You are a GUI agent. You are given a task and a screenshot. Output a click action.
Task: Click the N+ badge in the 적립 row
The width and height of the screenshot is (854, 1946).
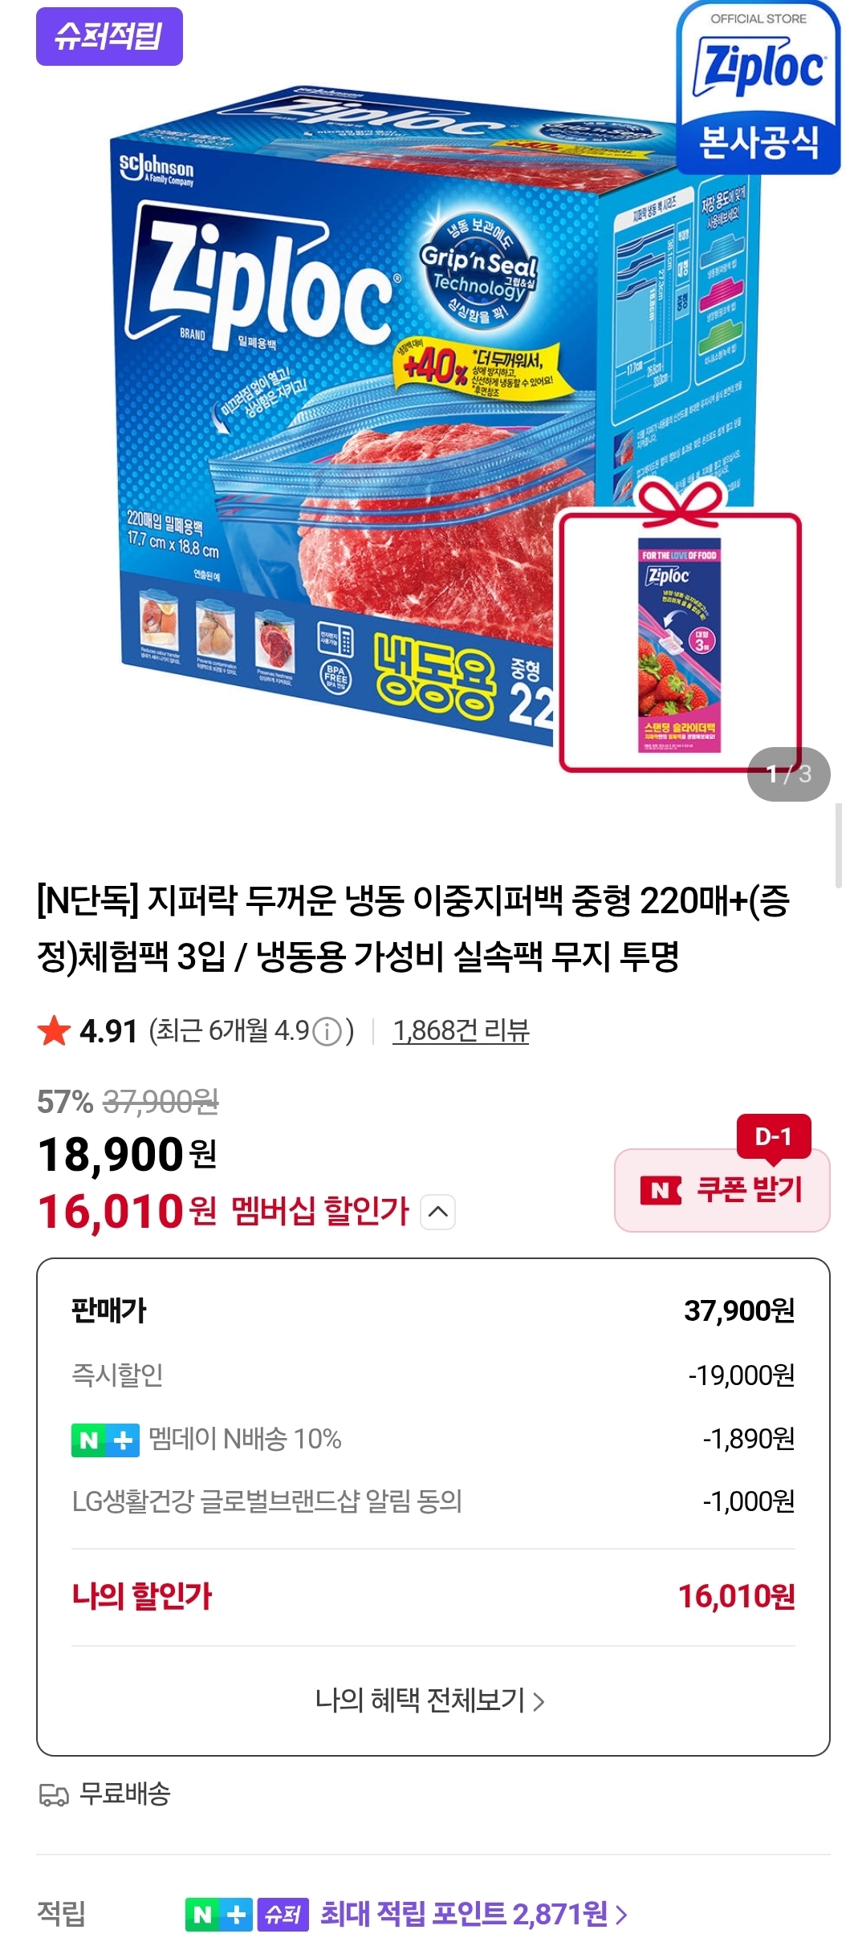click(x=218, y=1915)
